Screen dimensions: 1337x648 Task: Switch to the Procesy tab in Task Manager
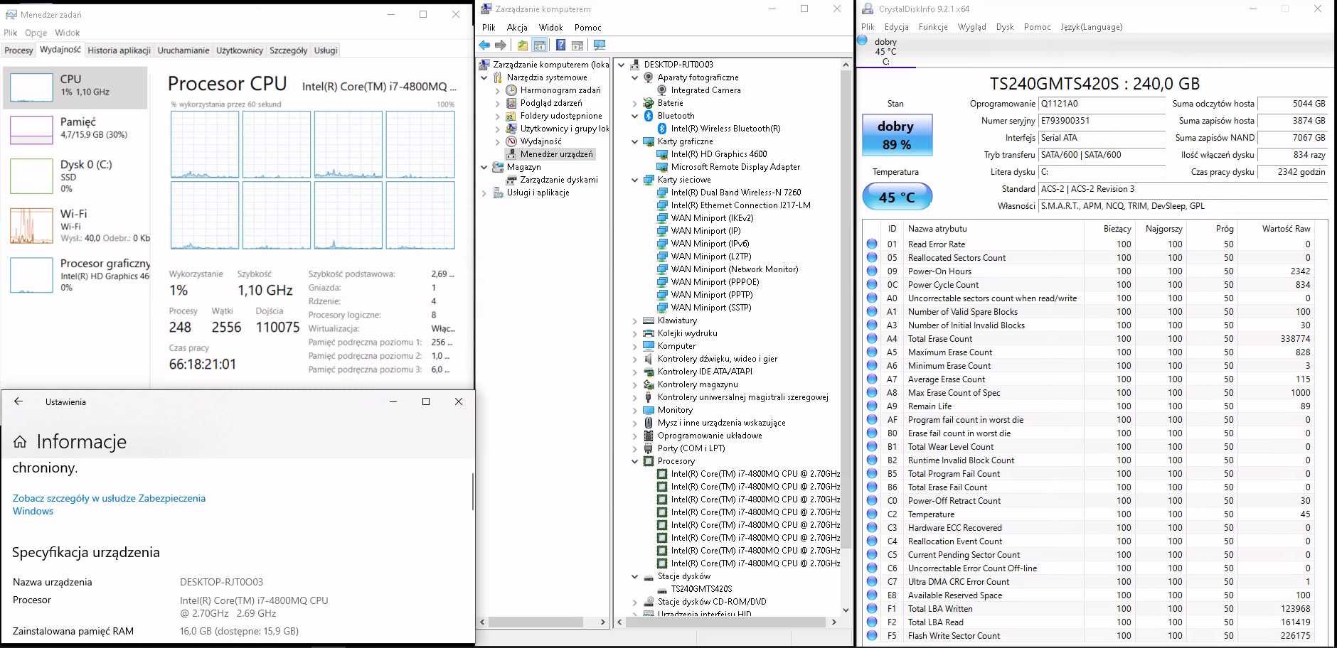pos(18,50)
